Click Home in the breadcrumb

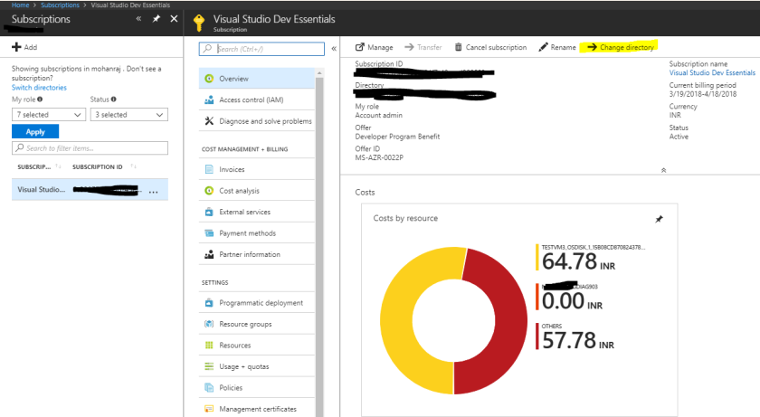pos(20,5)
